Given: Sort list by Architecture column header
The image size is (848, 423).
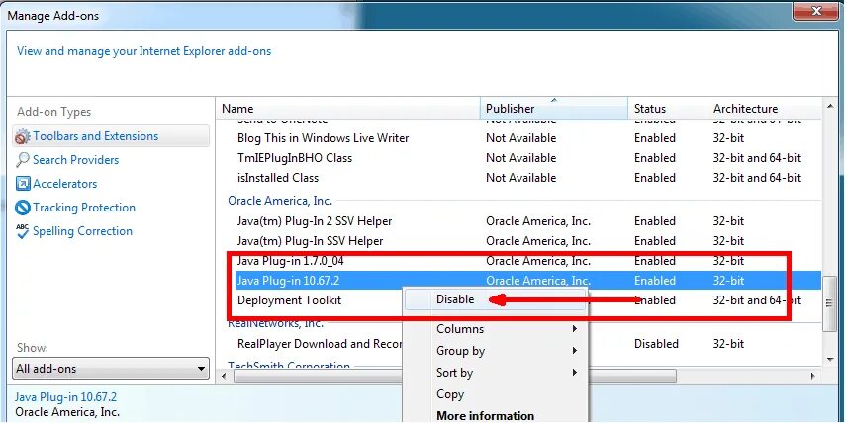Looking at the screenshot, I should point(764,108).
